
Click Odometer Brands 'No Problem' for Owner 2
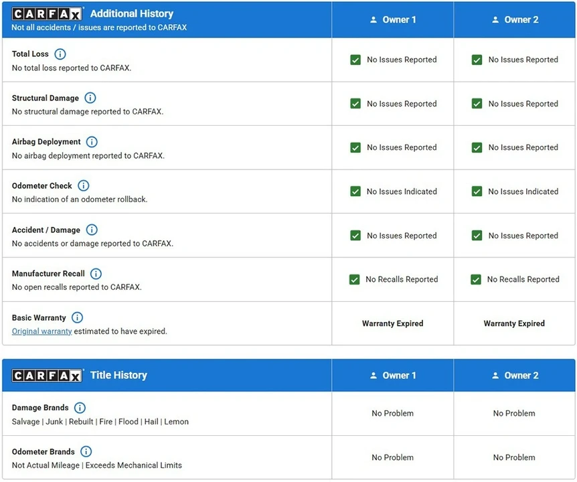pos(514,457)
